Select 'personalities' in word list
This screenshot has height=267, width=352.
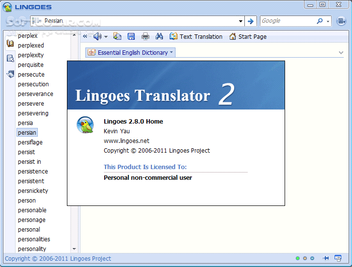pyautogui.click(x=34, y=239)
